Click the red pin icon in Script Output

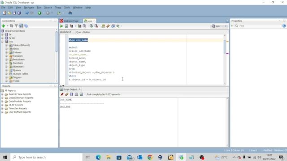62,94
